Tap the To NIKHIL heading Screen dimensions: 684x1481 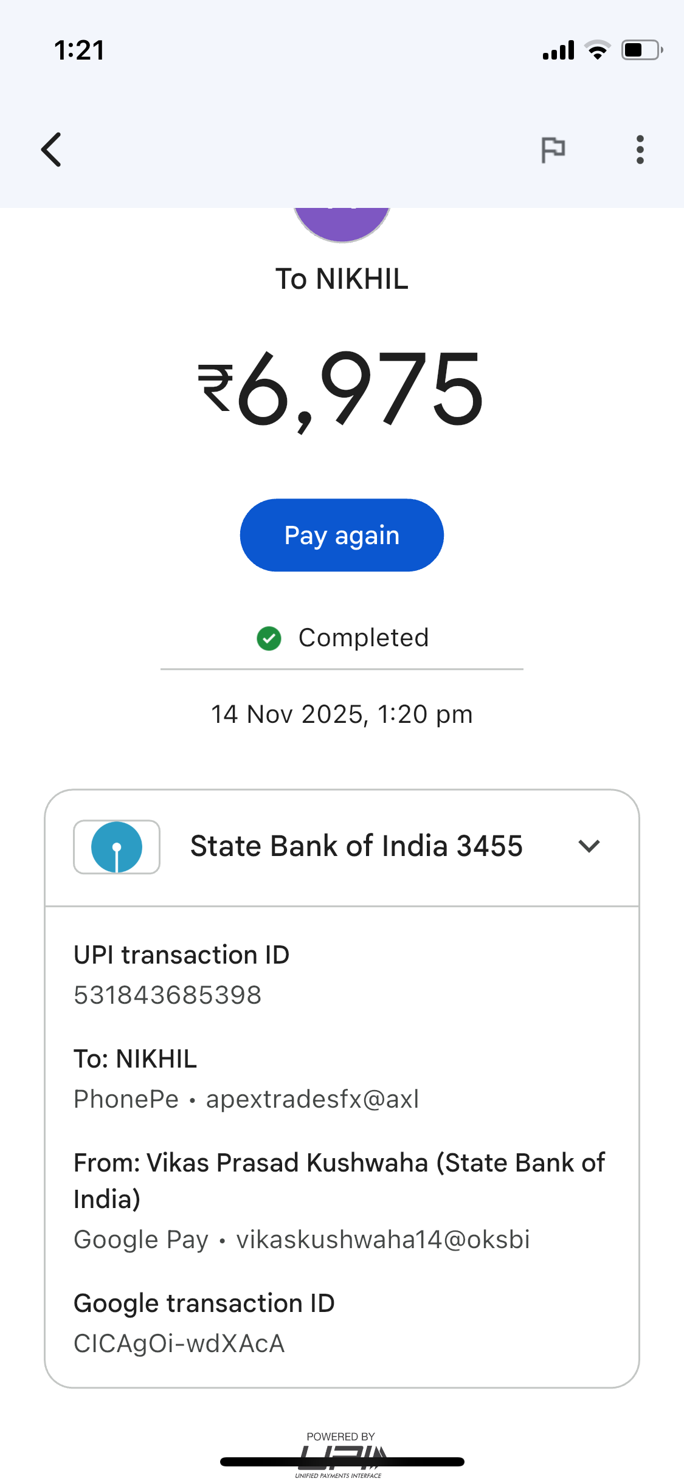pos(342,279)
